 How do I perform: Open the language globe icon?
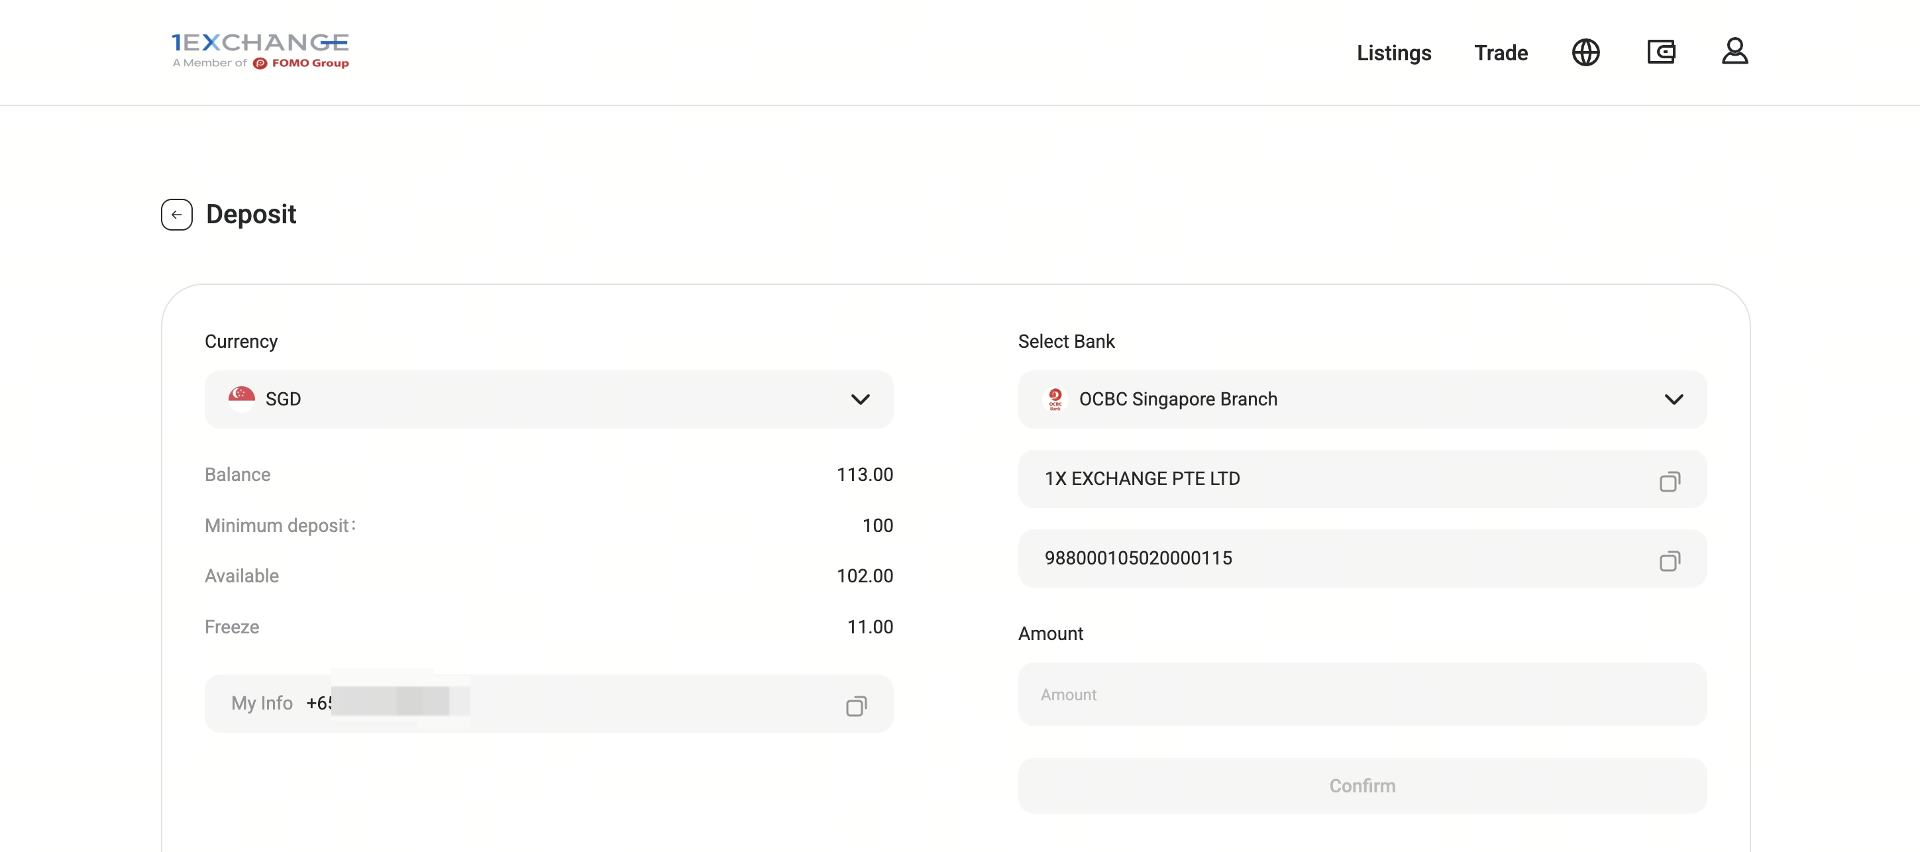[1585, 52]
